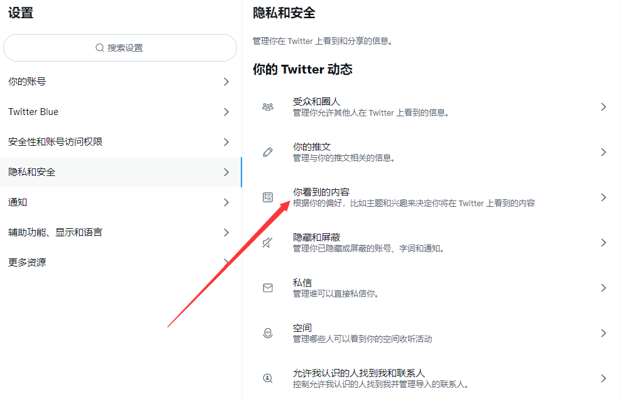Screen dimensions: 635x401
Task: Click the microphone icon for 空间
Action: pyautogui.click(x=268, y=333)
